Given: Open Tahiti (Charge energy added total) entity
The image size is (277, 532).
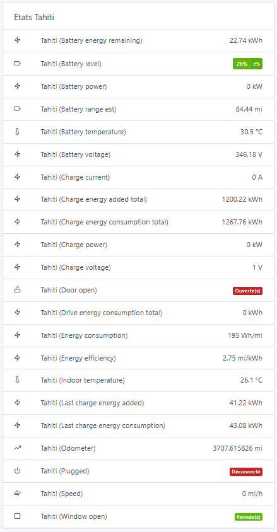Looking at the screenshot, I should pyautogui.click(x=138, y=199).
